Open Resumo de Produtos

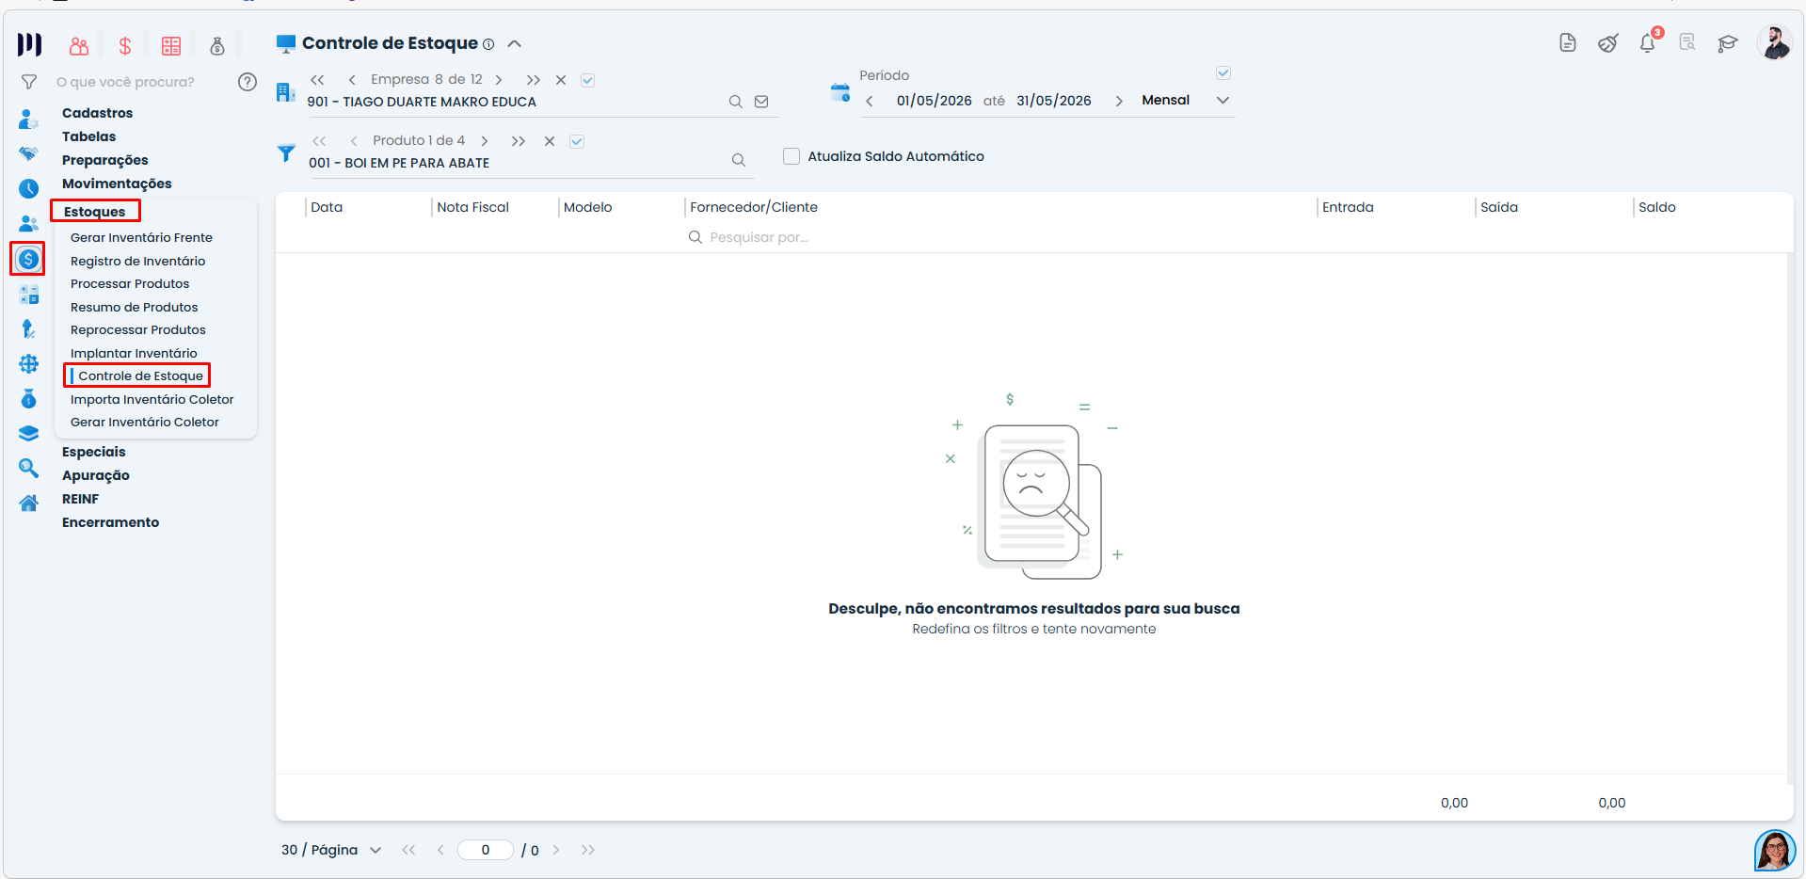coord(134,307)
